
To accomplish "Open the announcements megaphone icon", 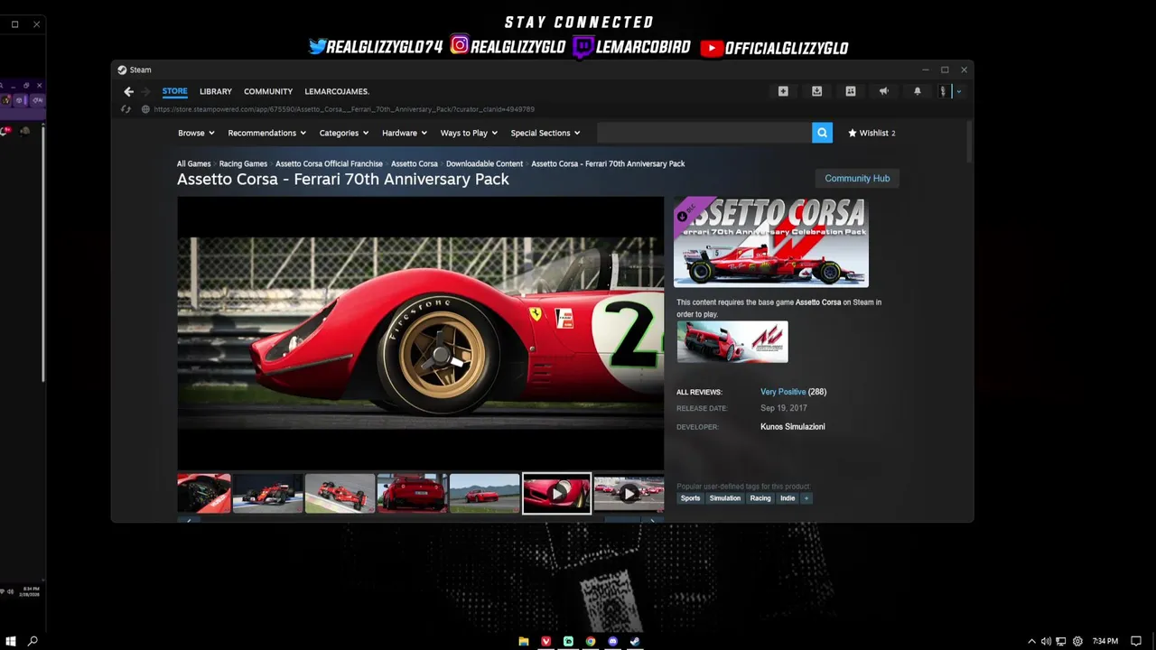I will pos(884,91).
